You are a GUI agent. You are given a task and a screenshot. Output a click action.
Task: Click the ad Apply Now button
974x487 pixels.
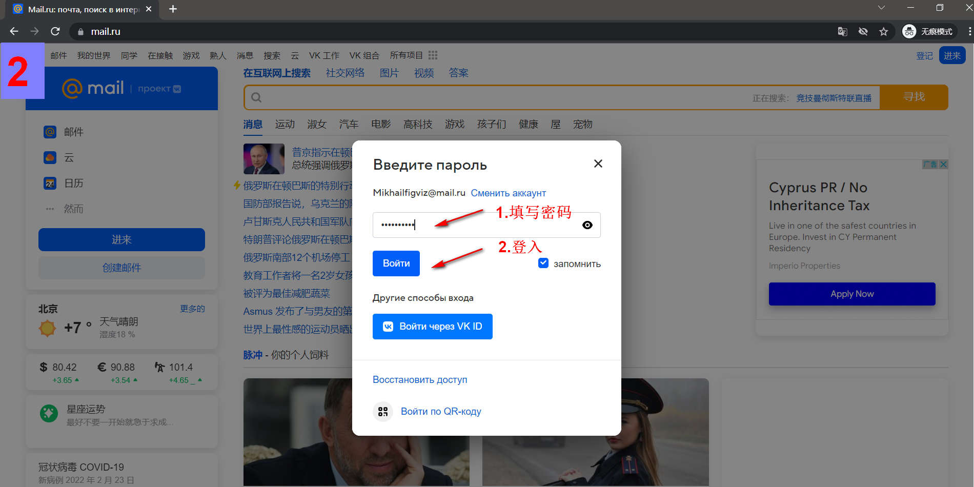(x=852, y=294)
